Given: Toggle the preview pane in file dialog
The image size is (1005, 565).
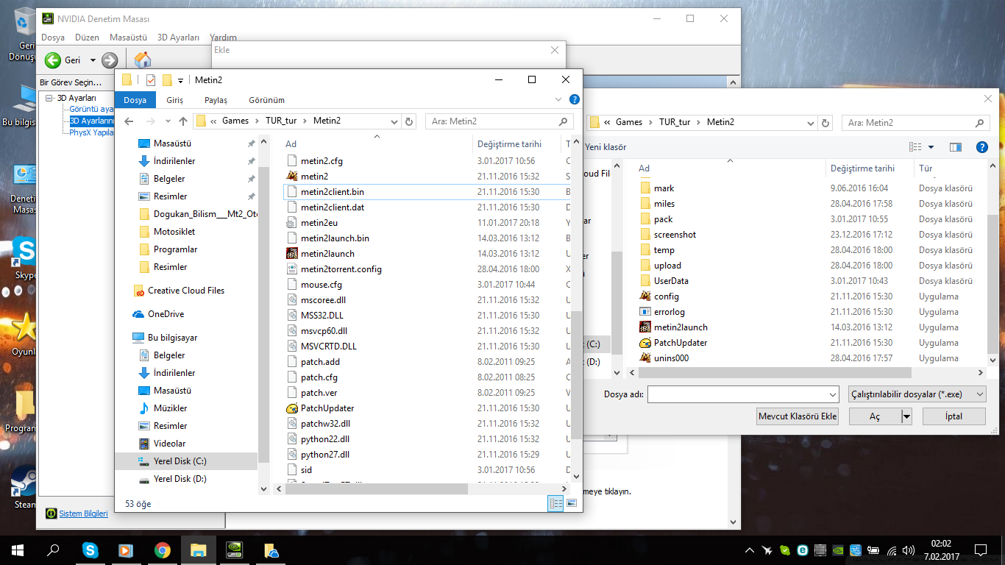Looking at the screenshot, I should 956,147.
